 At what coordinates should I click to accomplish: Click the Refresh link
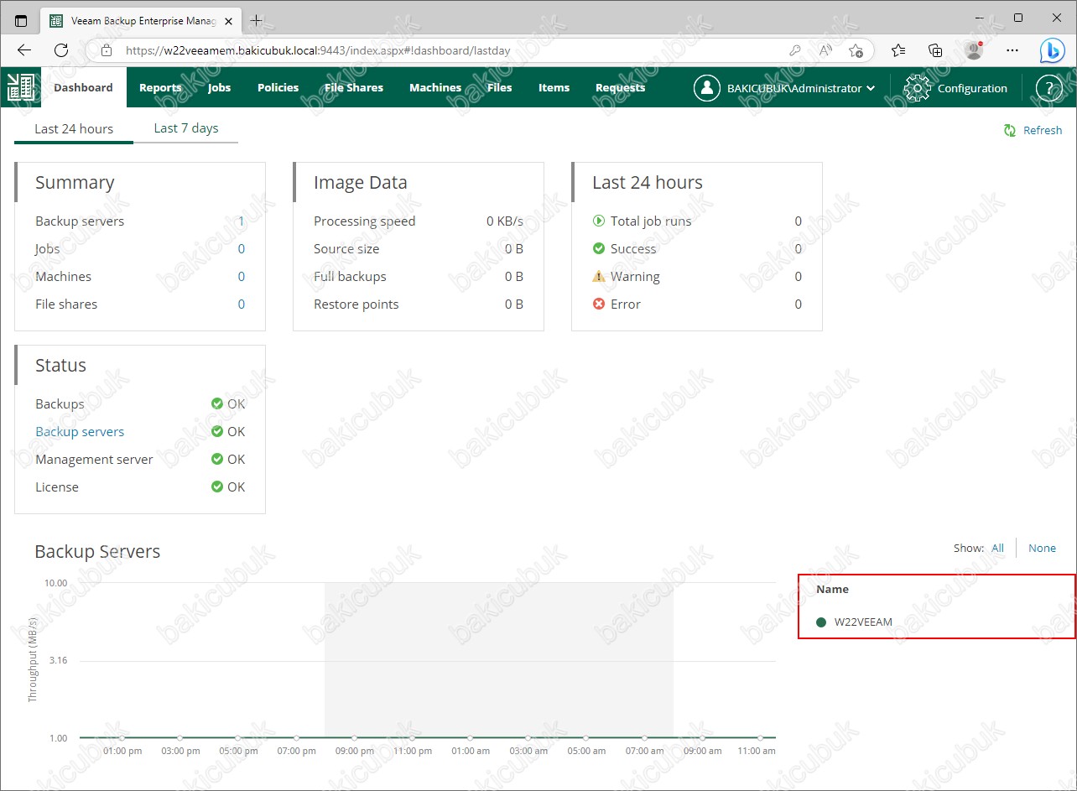(1043, 130)
